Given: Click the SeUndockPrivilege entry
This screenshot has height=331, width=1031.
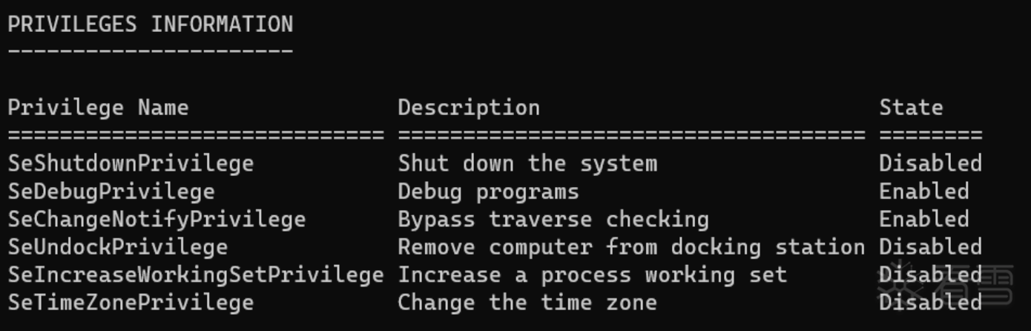Looking at the screenshot, I should tap(118, 247).
